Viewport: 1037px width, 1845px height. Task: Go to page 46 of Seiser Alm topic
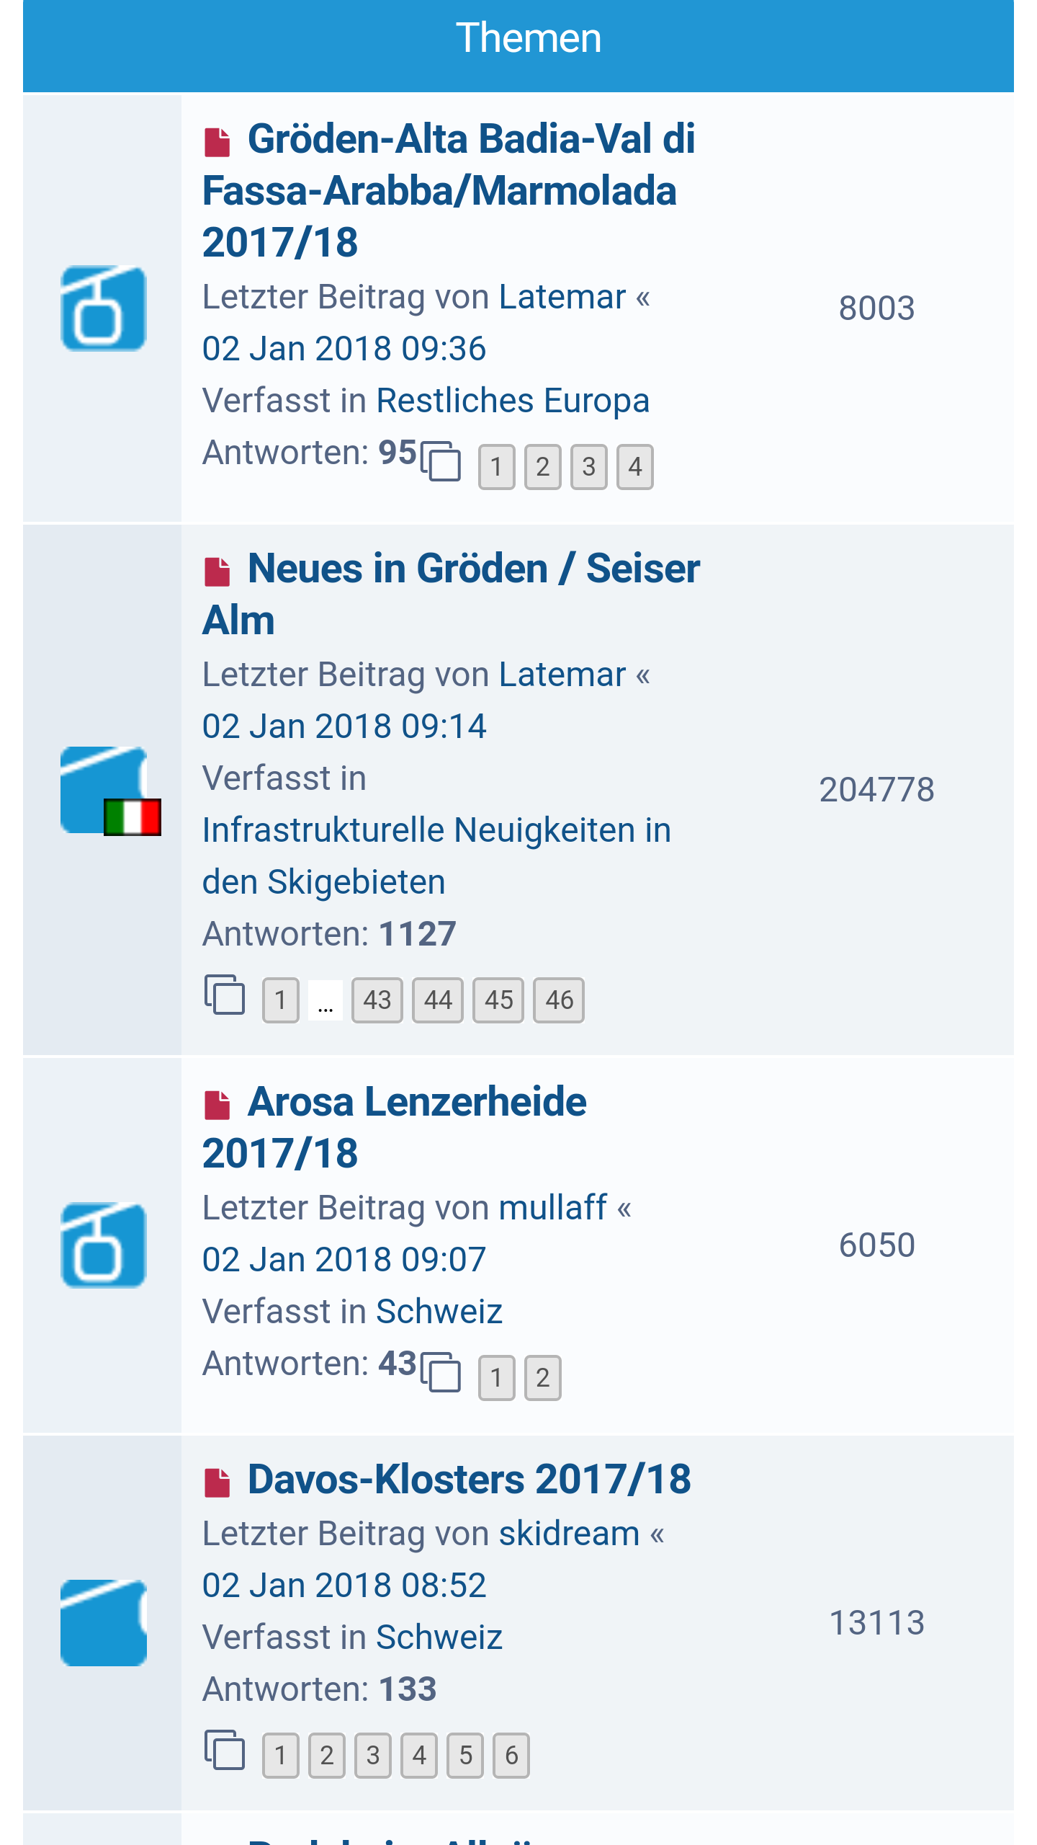click(x=559, y=1000)
